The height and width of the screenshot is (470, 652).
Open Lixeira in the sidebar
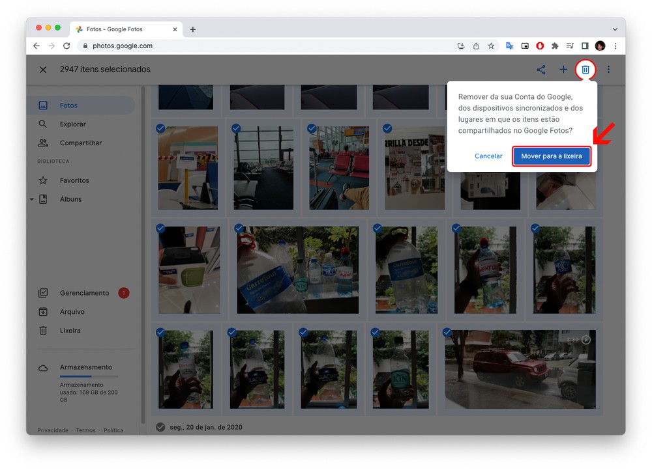coord(70,331)
